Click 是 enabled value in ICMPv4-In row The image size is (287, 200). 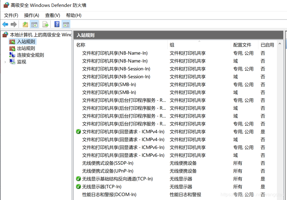[x=263, y=132]
